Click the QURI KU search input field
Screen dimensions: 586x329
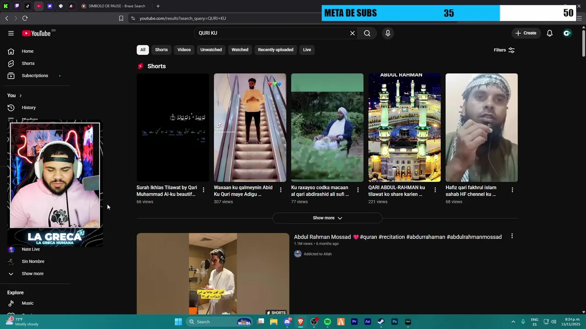pos(272,33)
